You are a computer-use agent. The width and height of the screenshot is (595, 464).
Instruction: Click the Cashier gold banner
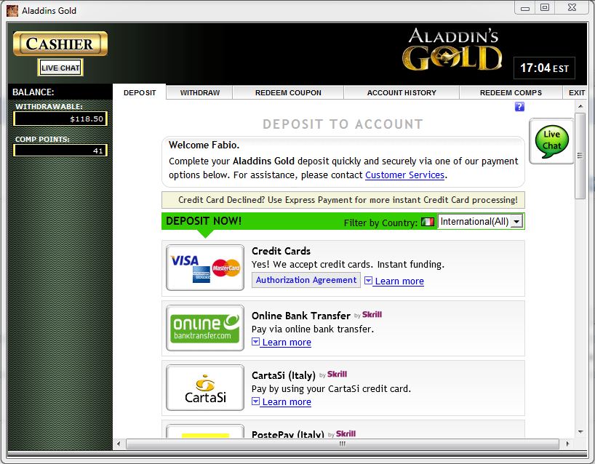tap(60, 44)
